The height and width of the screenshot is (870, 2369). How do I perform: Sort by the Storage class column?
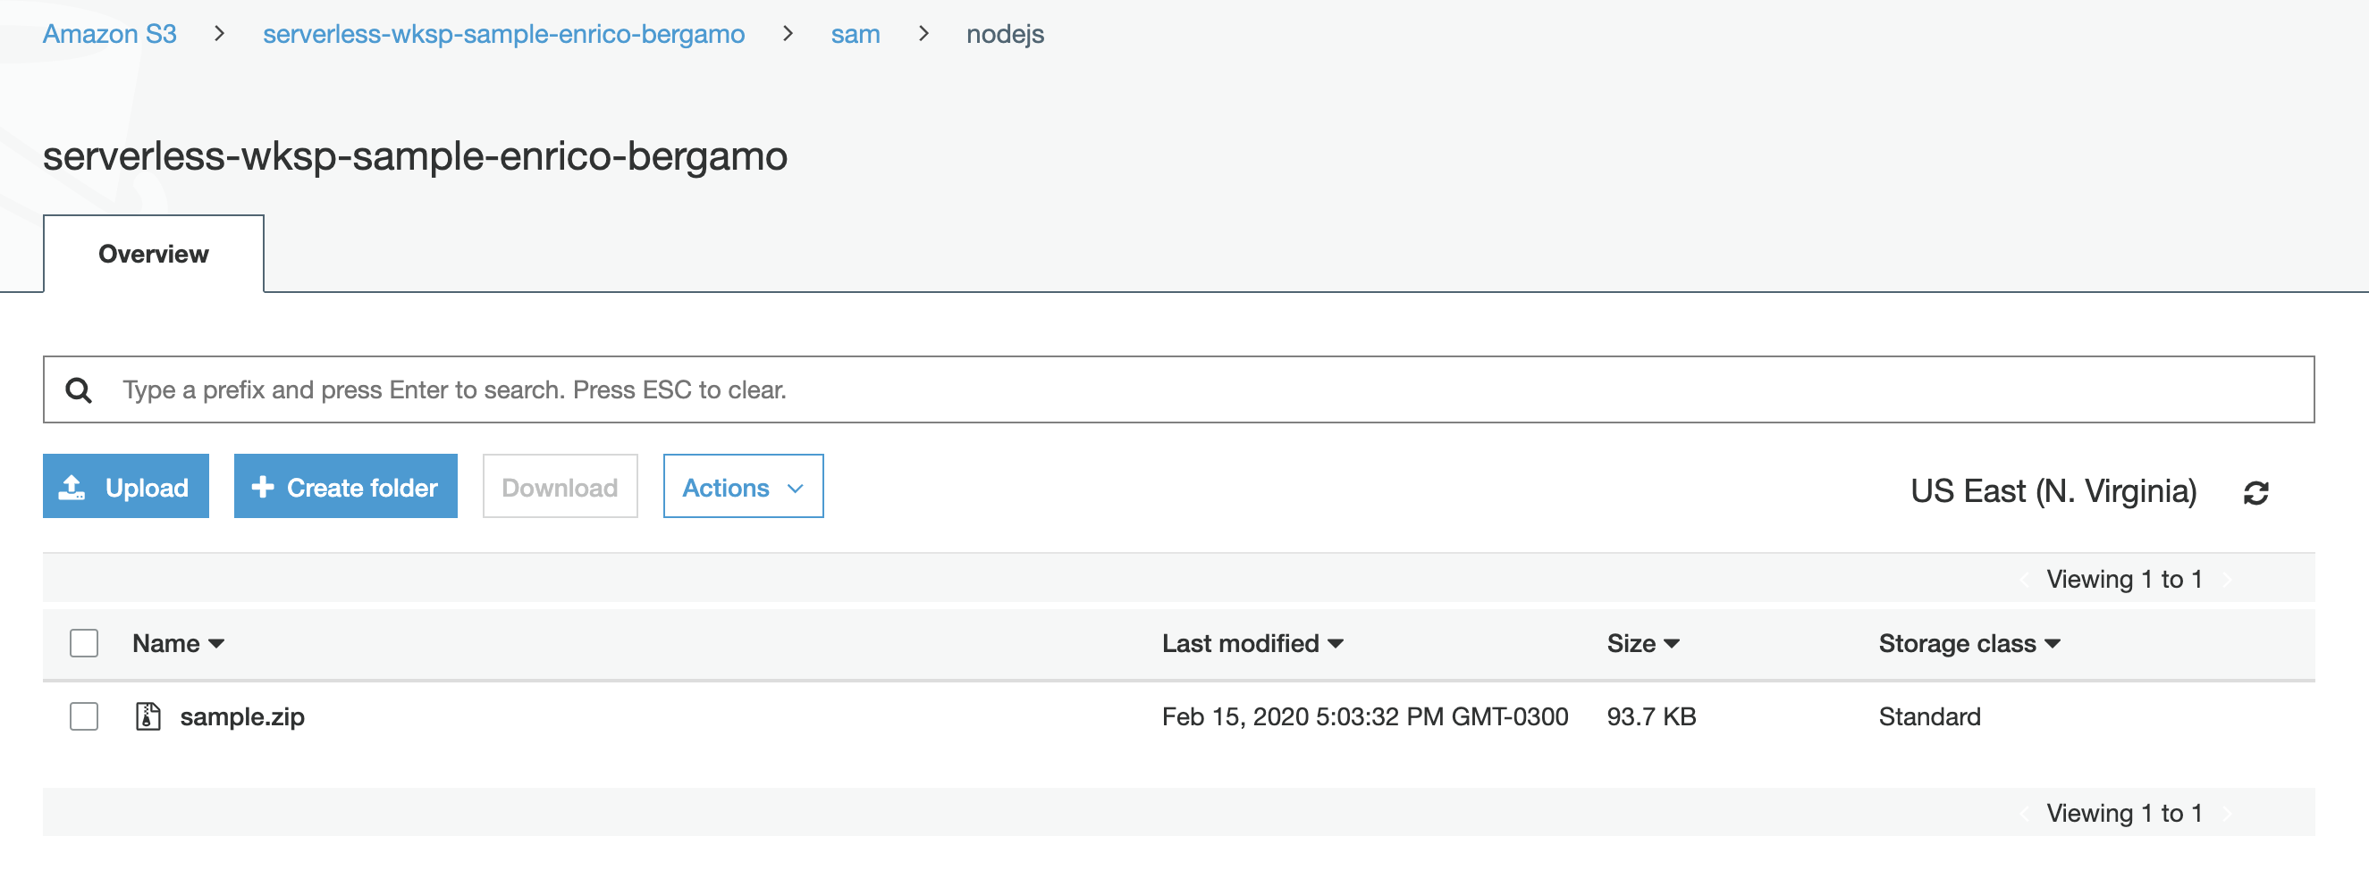tap(1969, 644)
